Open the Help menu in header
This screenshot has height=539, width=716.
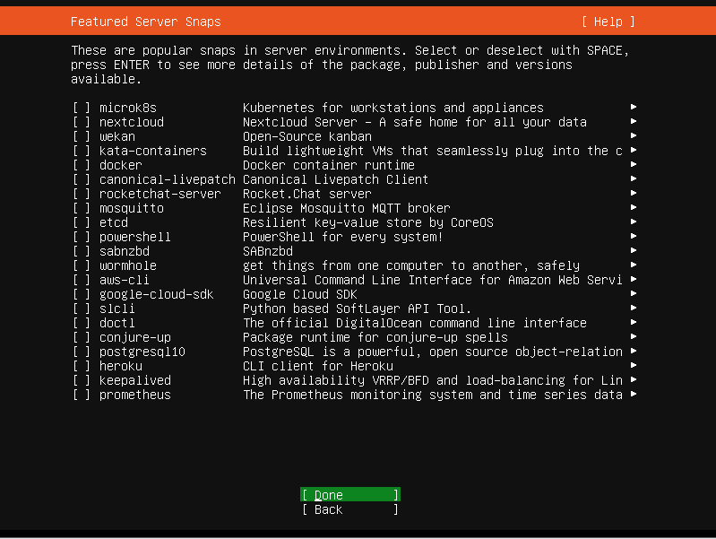[x=608, y=22]
